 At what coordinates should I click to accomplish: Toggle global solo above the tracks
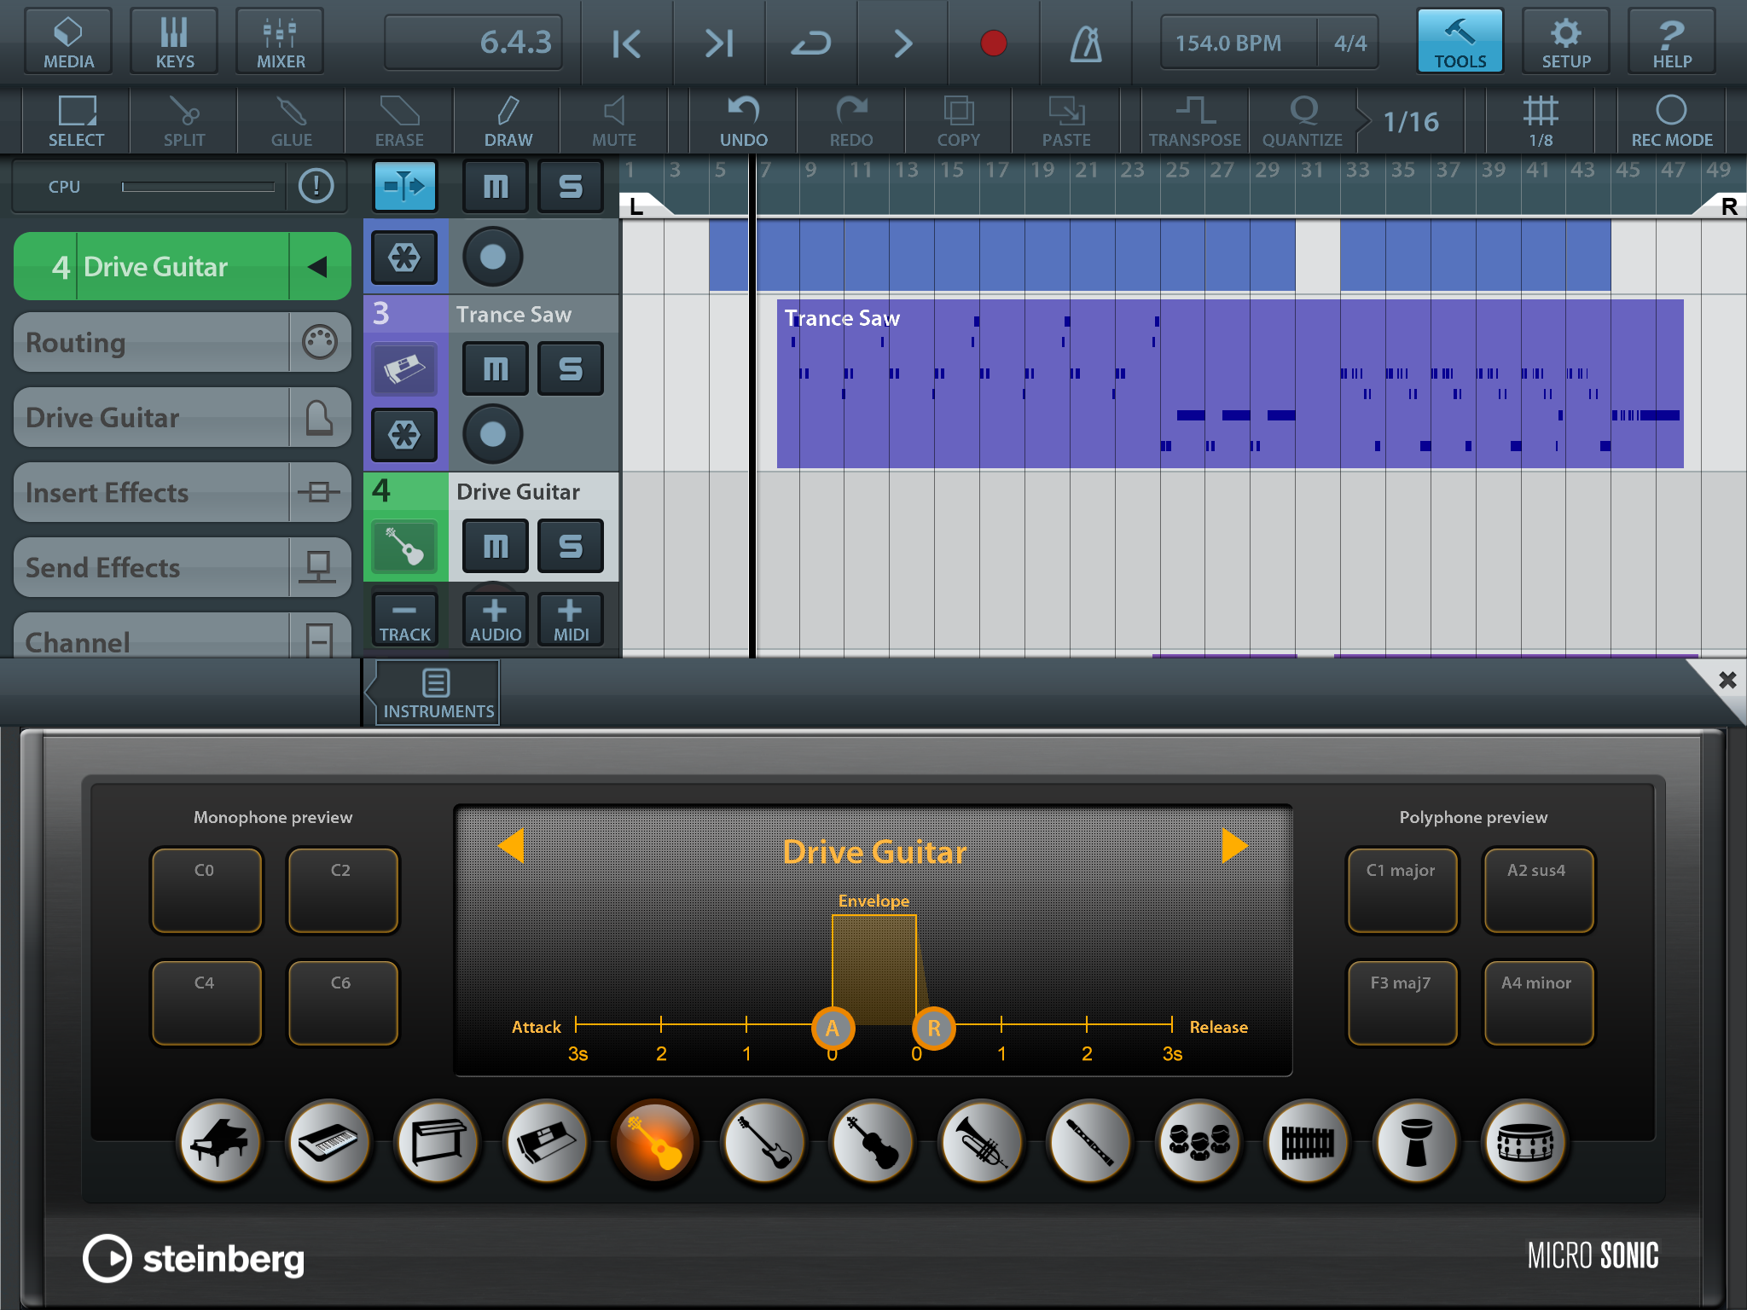click(571, 185)
